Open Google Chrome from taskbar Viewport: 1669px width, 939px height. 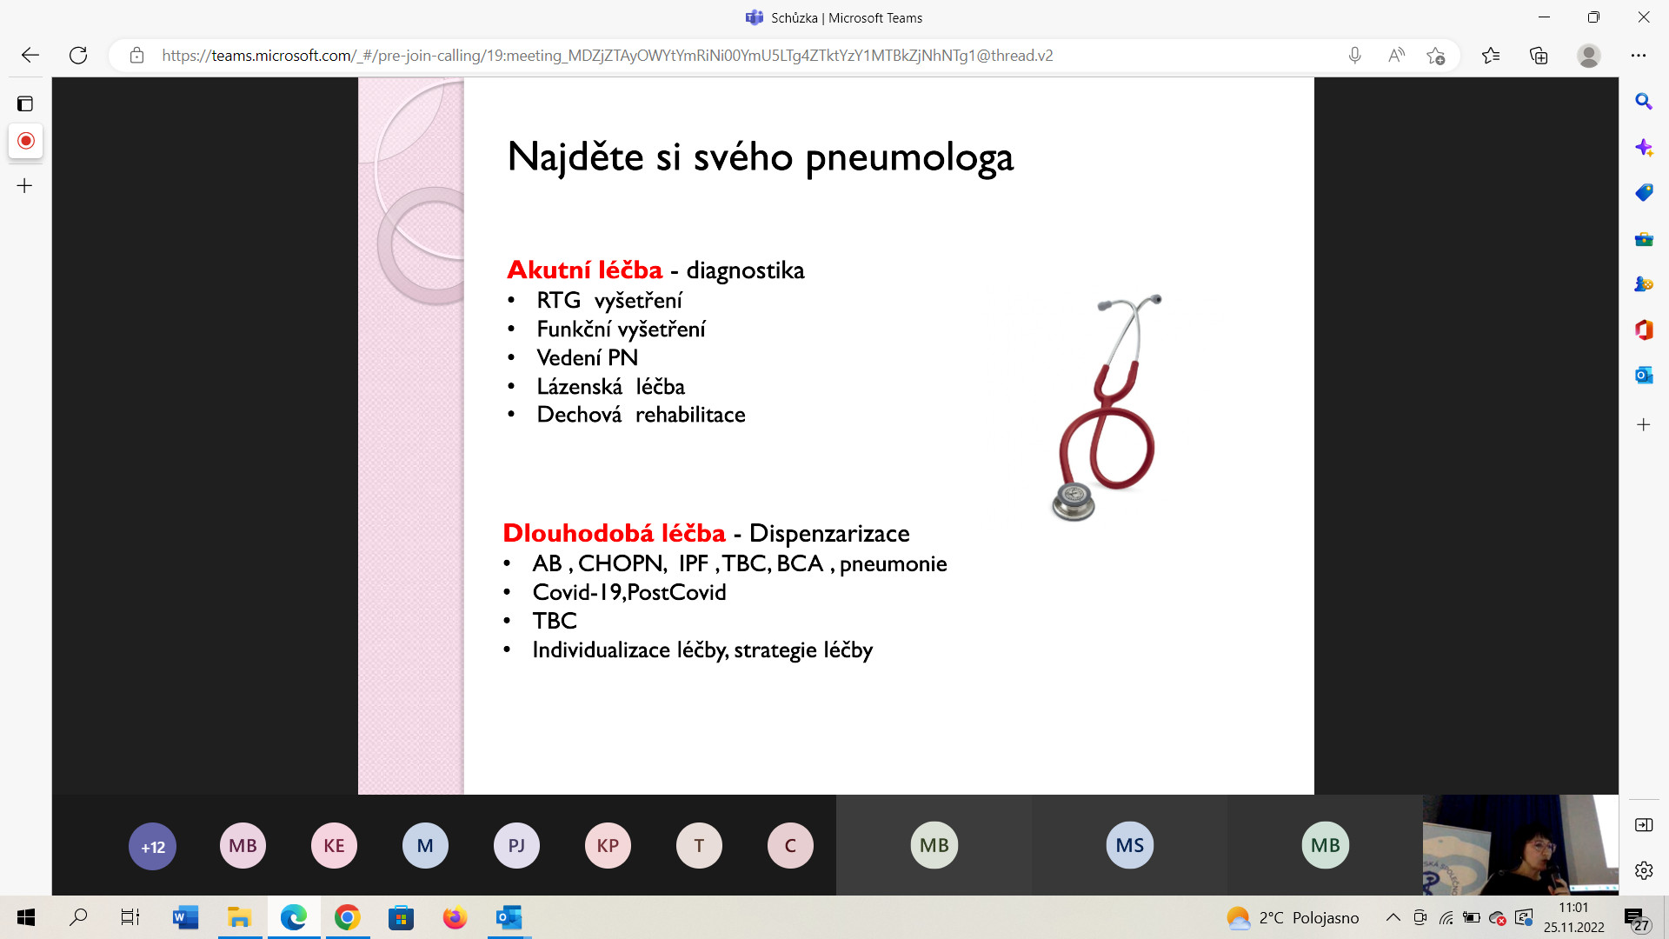point(347,917)
